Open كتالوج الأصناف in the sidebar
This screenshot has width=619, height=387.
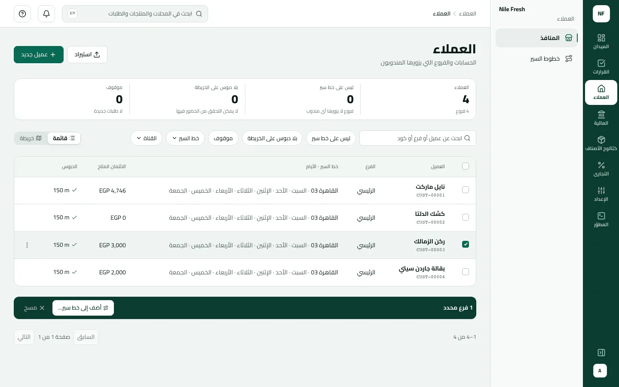click(601, 143)
